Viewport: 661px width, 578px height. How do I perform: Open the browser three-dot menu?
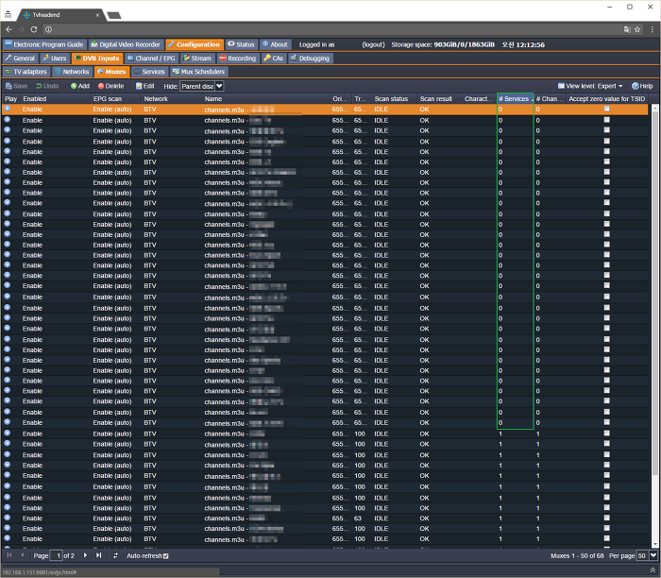[x=653, y=29]
